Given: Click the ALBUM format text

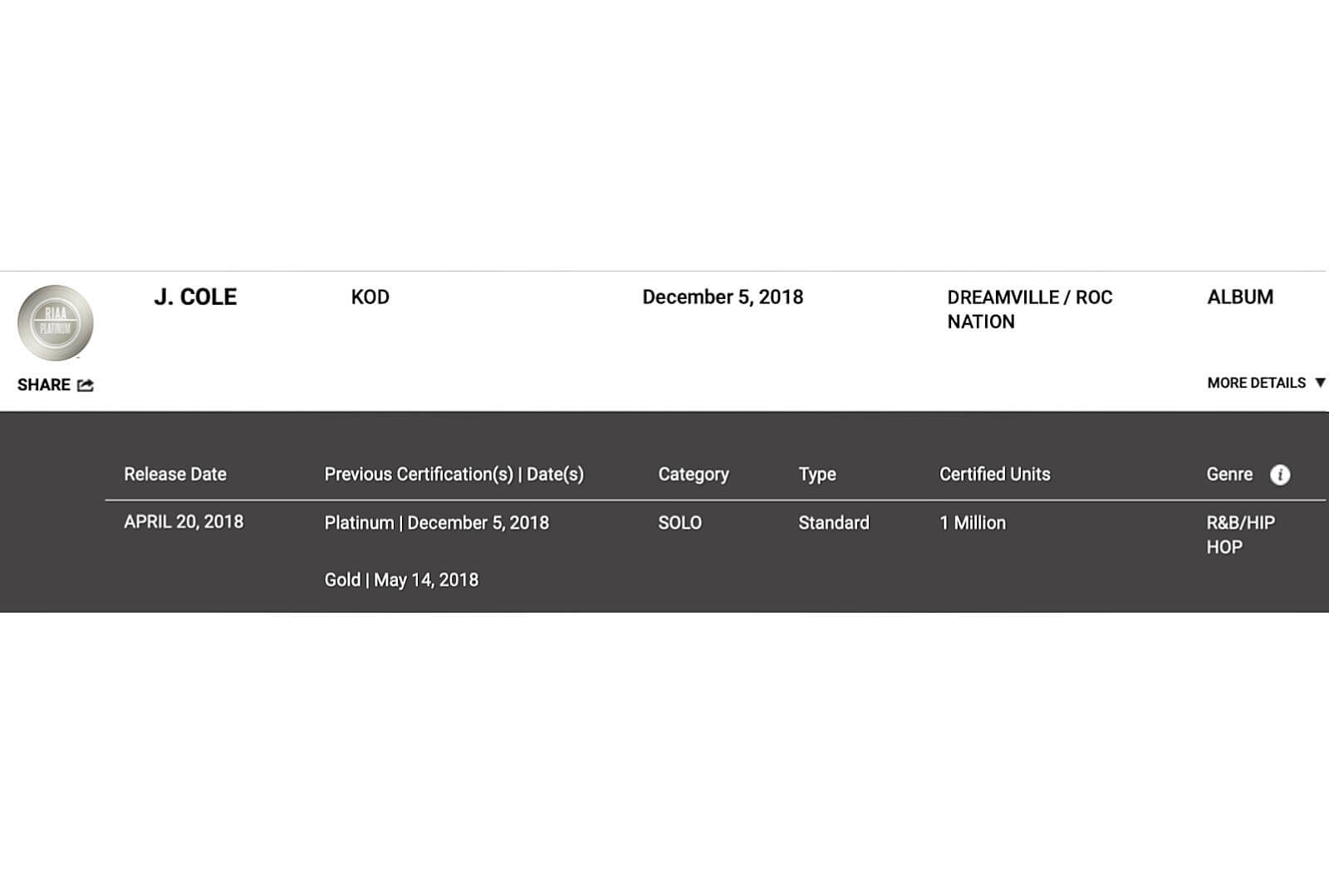Looking at the screenshot, I should [x=1240, y=297].
